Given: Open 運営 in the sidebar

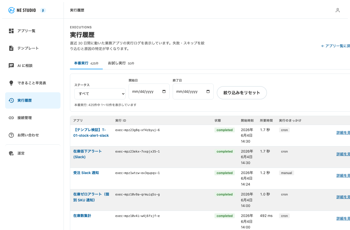Looking at the screenshot, I should [x=33, y=153].
